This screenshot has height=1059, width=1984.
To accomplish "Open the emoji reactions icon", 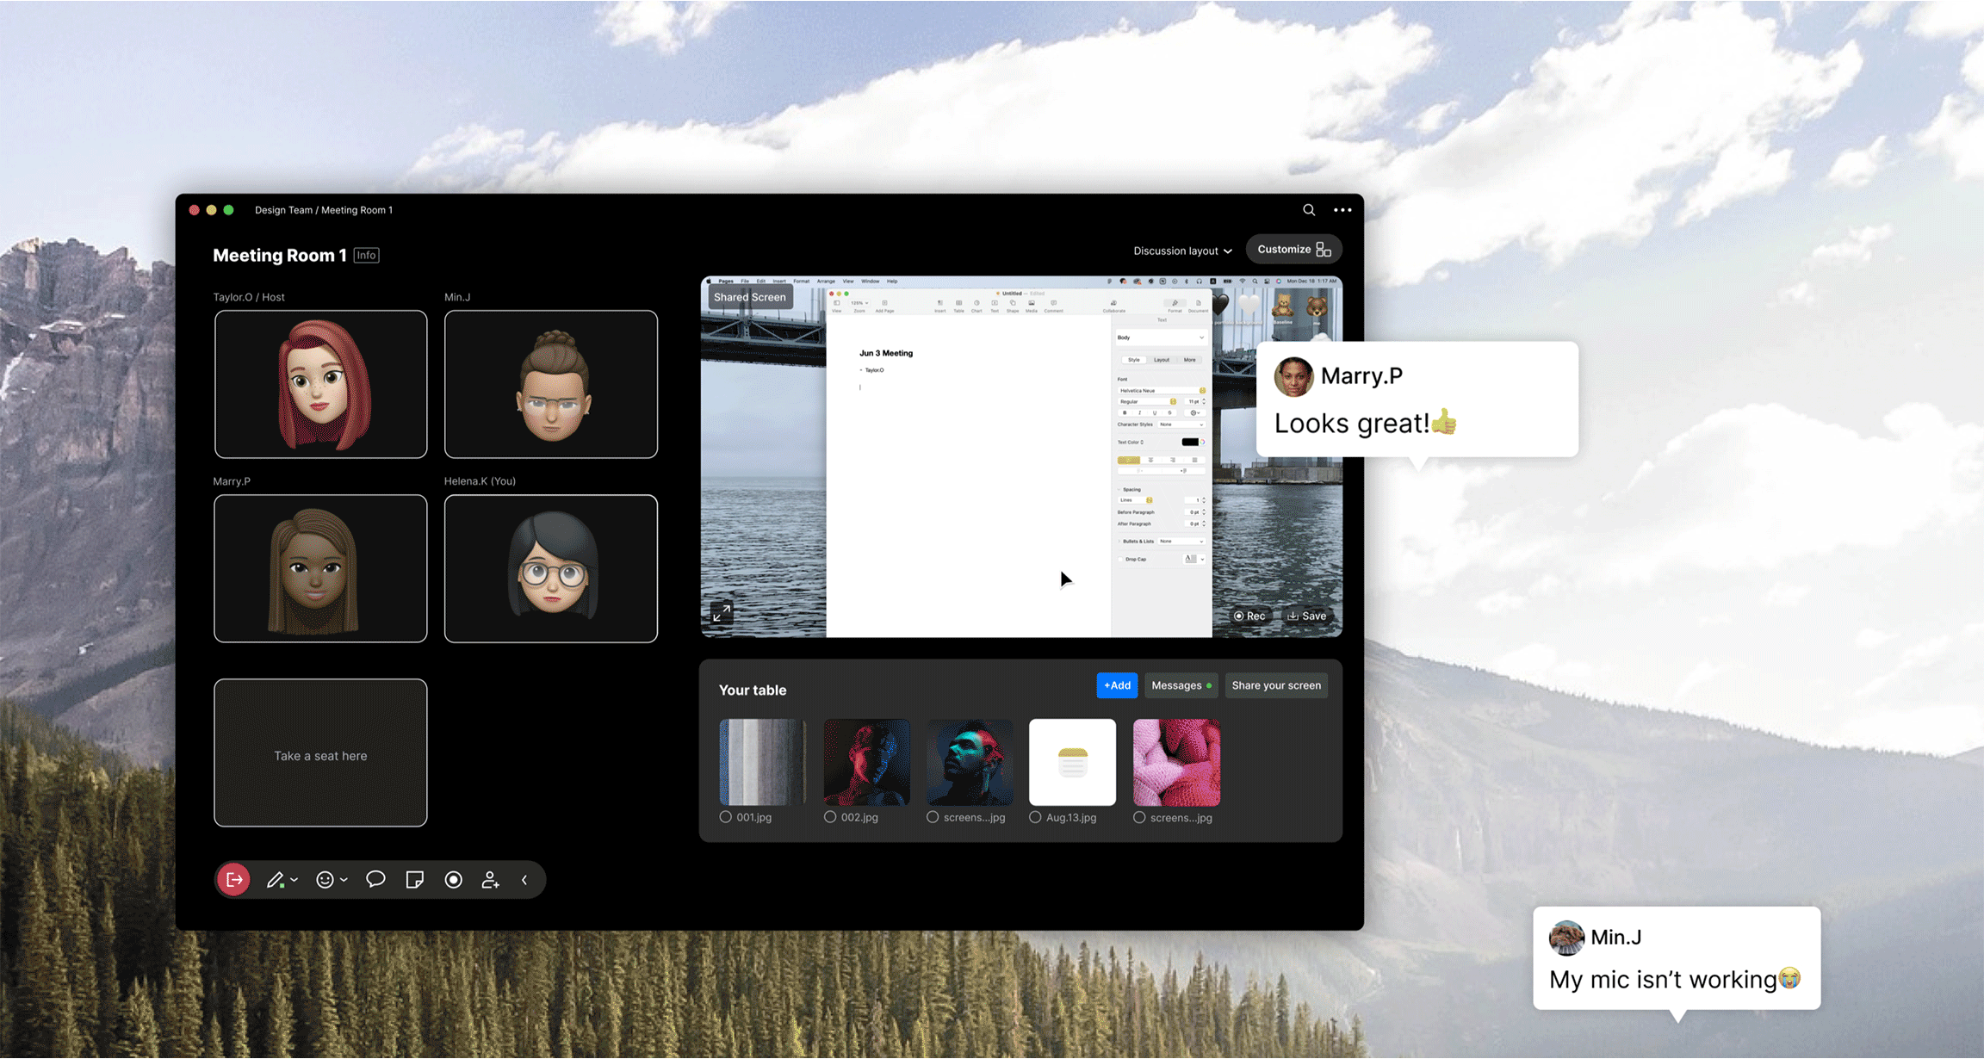I will click(325, 880).
